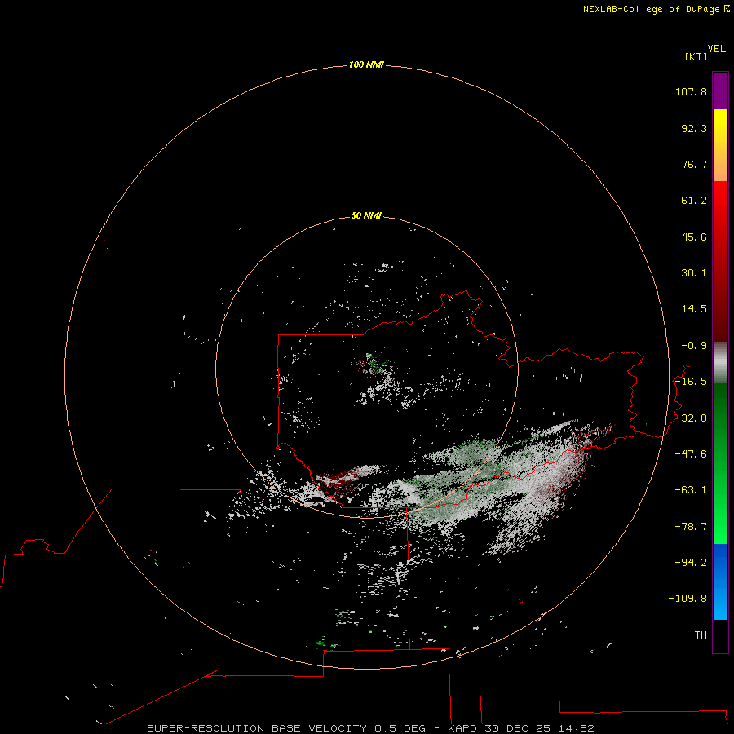Screen dimensions: 734x734
Task: Click the -16.5 legend value
Action: tap(691, 382)
